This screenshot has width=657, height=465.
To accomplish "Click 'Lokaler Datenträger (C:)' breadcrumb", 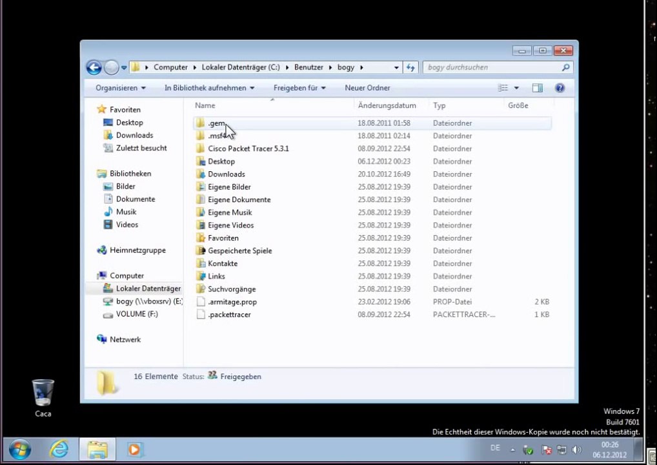I will 241,68.
